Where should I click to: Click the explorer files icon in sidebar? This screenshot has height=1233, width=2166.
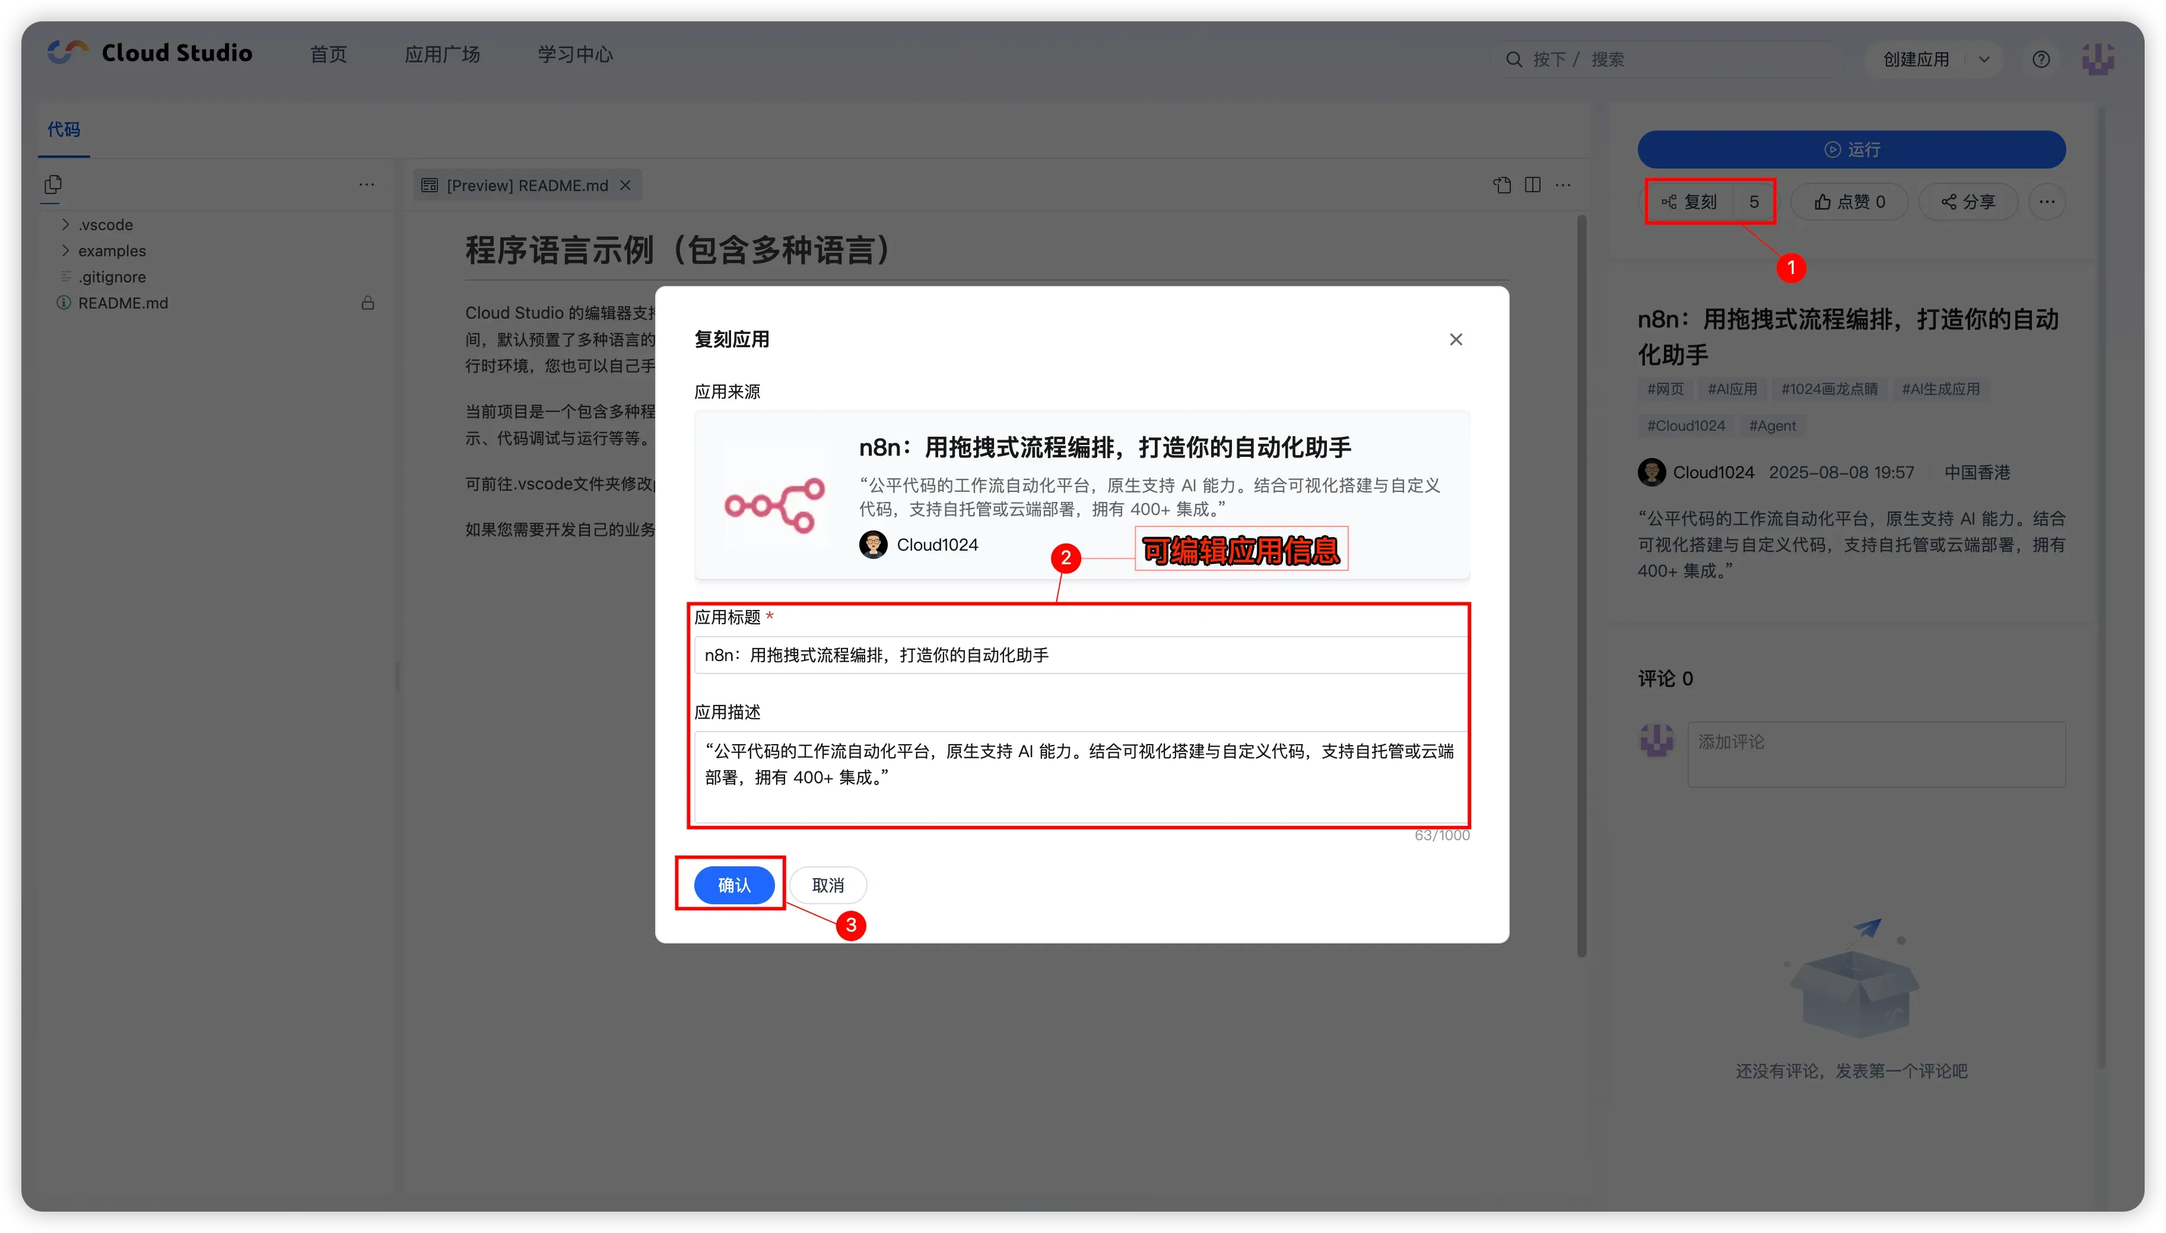pos(52,184)
